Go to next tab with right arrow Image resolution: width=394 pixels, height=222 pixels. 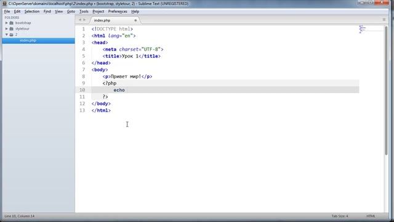(84, 20)
